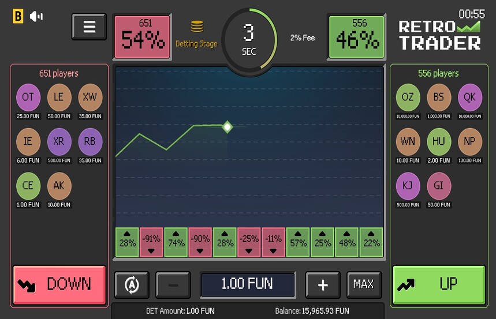Click the BS player avatar
496x319 pixels.
(439, 97)
